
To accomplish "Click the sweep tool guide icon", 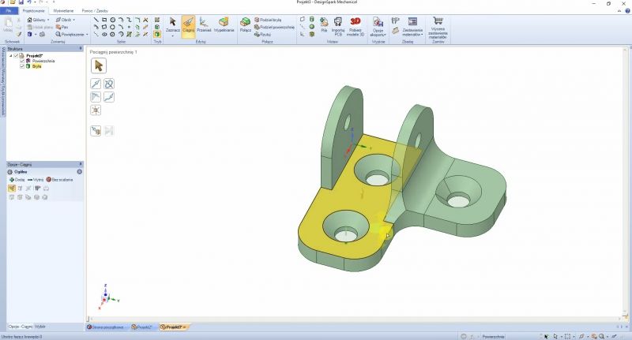I will [x=109, y=97].
